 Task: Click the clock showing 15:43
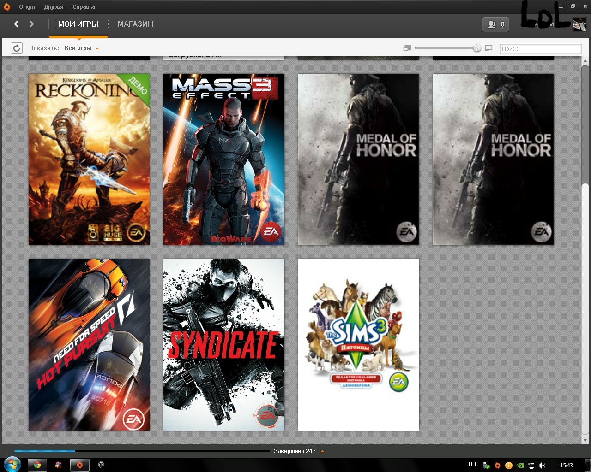tap(567, 466)
